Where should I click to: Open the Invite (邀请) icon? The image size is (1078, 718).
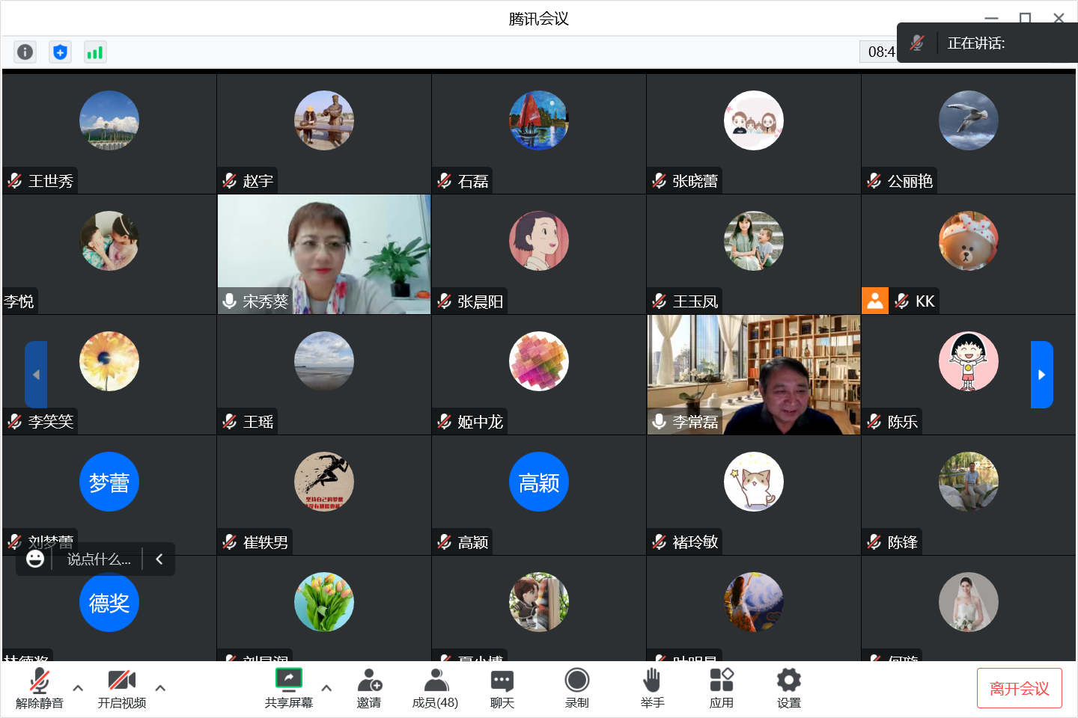pyautogui.click(x=369, y=687)
